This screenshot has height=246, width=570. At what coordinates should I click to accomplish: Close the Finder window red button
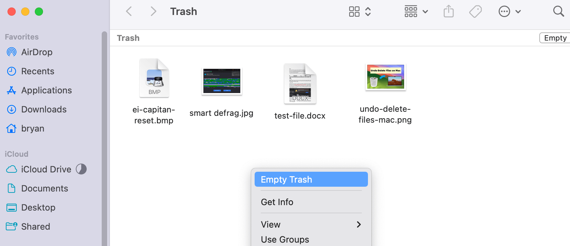12,12
